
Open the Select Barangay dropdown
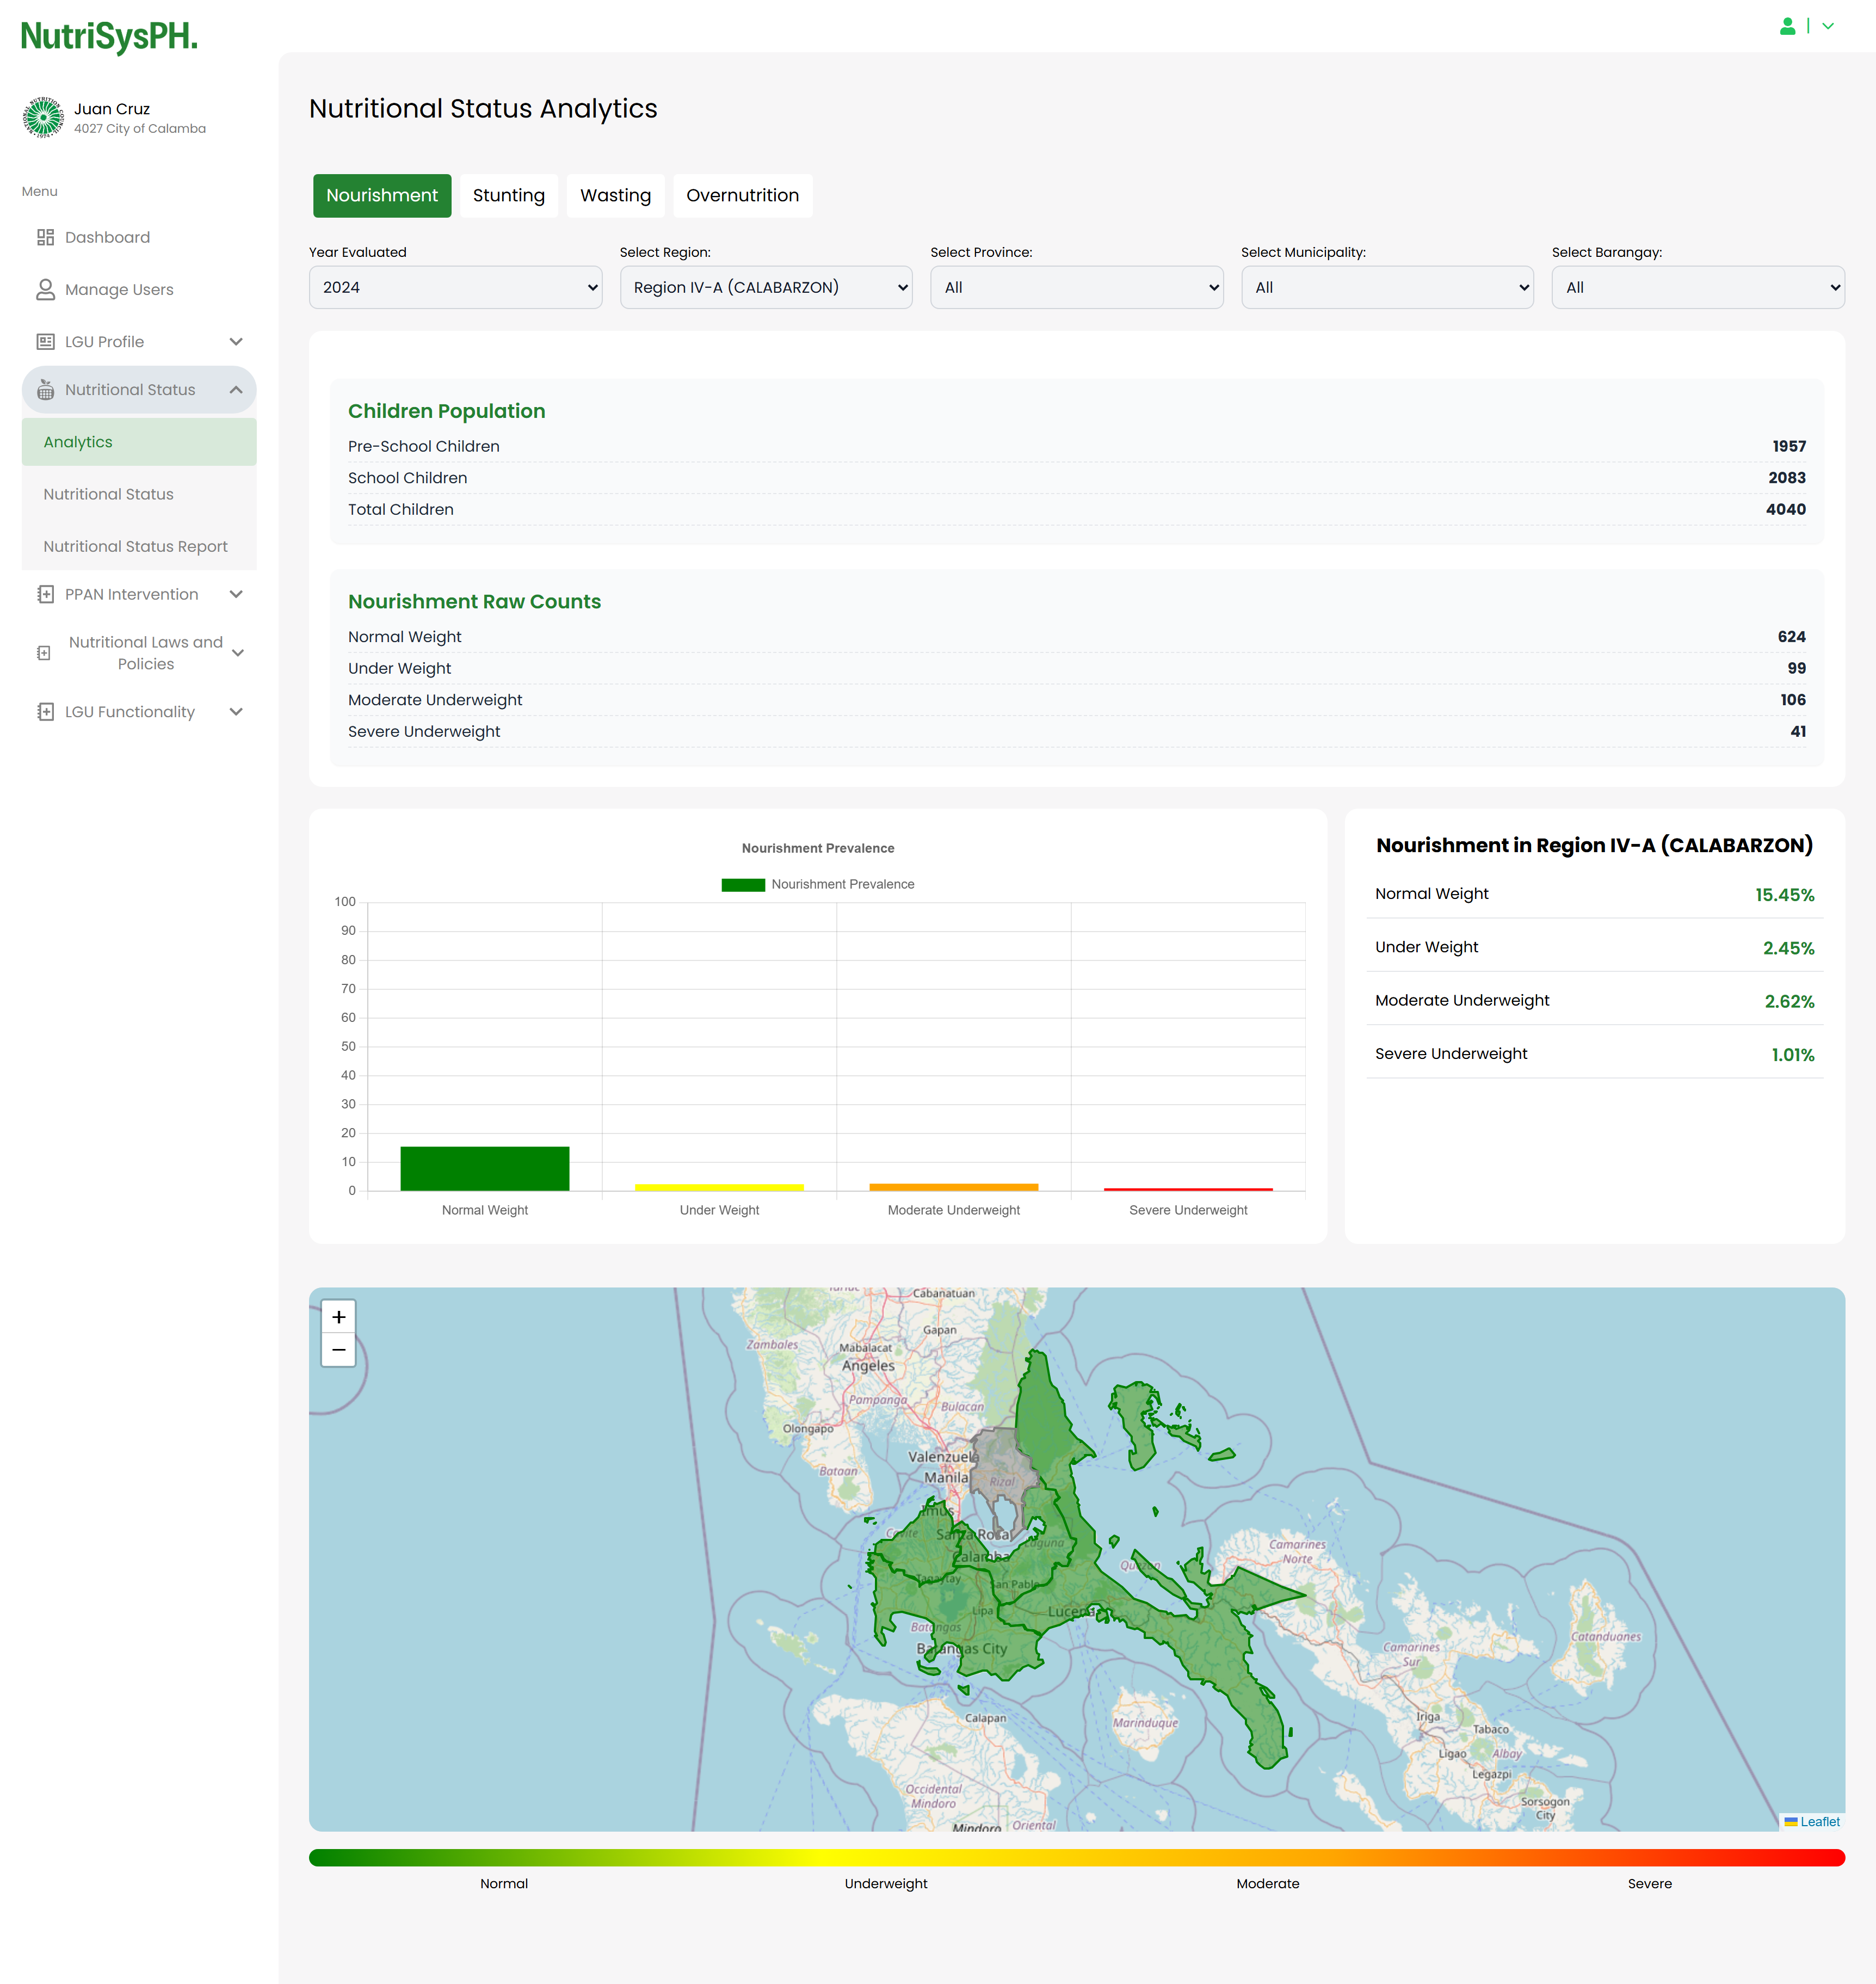(1697, 287)
